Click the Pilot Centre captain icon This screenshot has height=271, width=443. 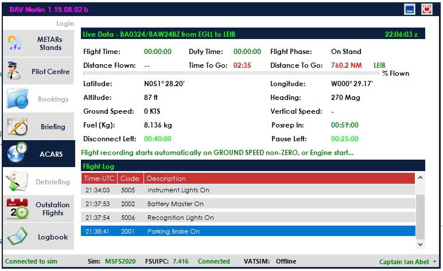pyautogui.click(x=14, y=71)
